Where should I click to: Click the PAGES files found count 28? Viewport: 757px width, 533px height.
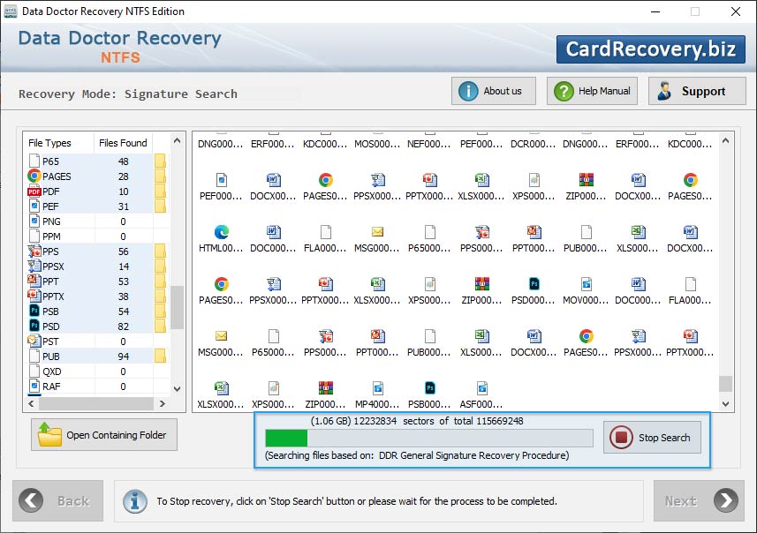123,176
